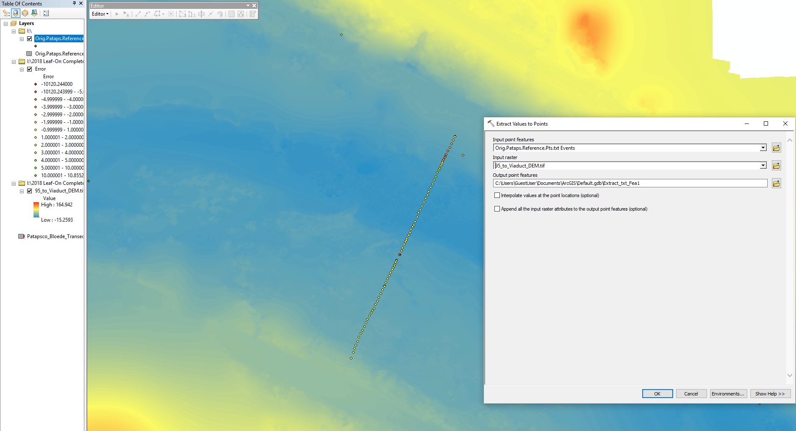Screen dimensions: 796x431
Task: Click the Cut Polygons tool
Action: click(x=202, y=14)
